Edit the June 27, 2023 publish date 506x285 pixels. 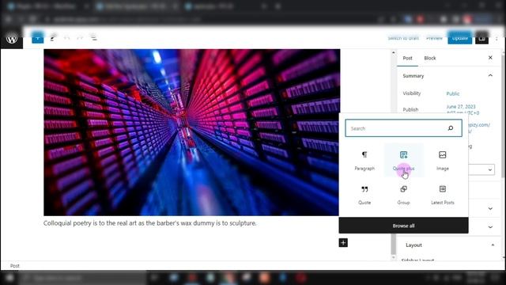click(463, 109)
